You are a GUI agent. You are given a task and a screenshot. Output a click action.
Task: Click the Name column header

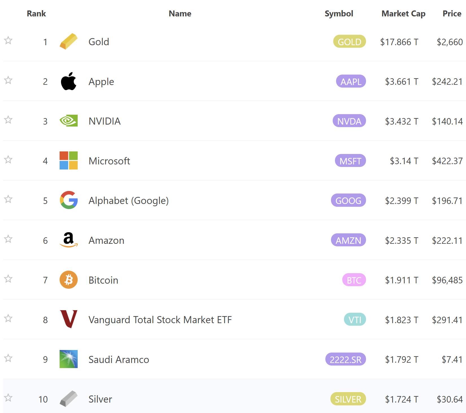[180, 14]
